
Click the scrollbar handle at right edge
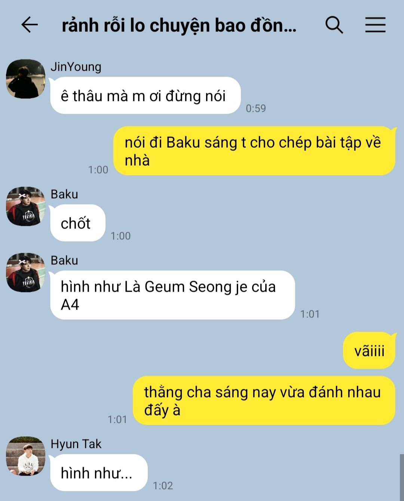tap(402, 477)
